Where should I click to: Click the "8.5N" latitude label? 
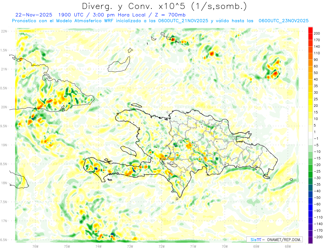(4, 164)
